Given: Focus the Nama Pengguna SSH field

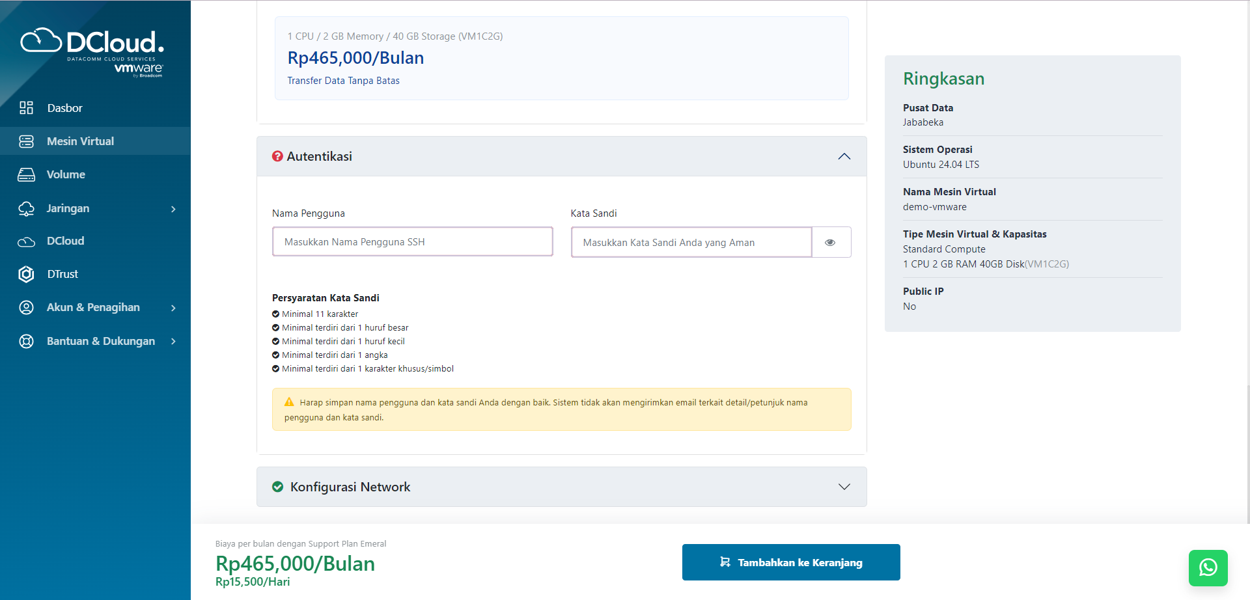Looking at the screenshot, I should (412, 242).
